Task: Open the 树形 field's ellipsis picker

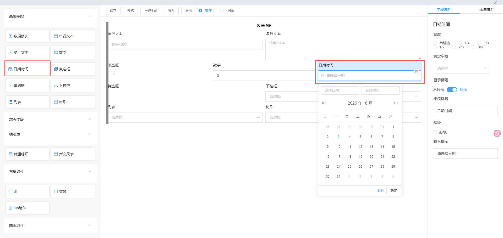Action: [x=416, y=117]
